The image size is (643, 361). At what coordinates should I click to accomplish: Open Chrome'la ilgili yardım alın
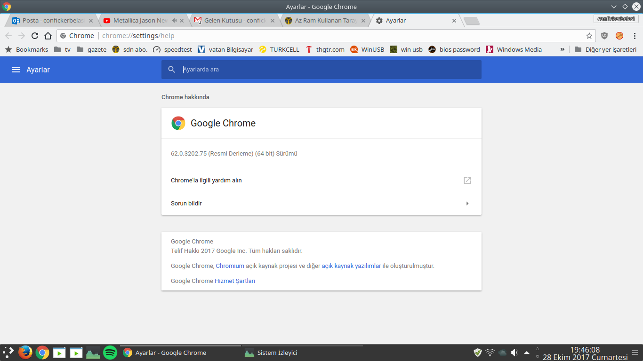[x=321, y=180]
